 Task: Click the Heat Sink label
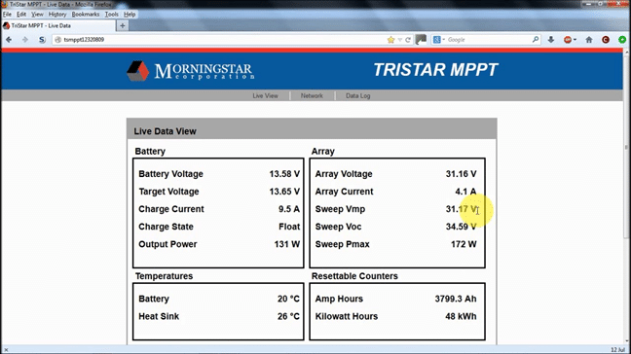tap(159, 317)
